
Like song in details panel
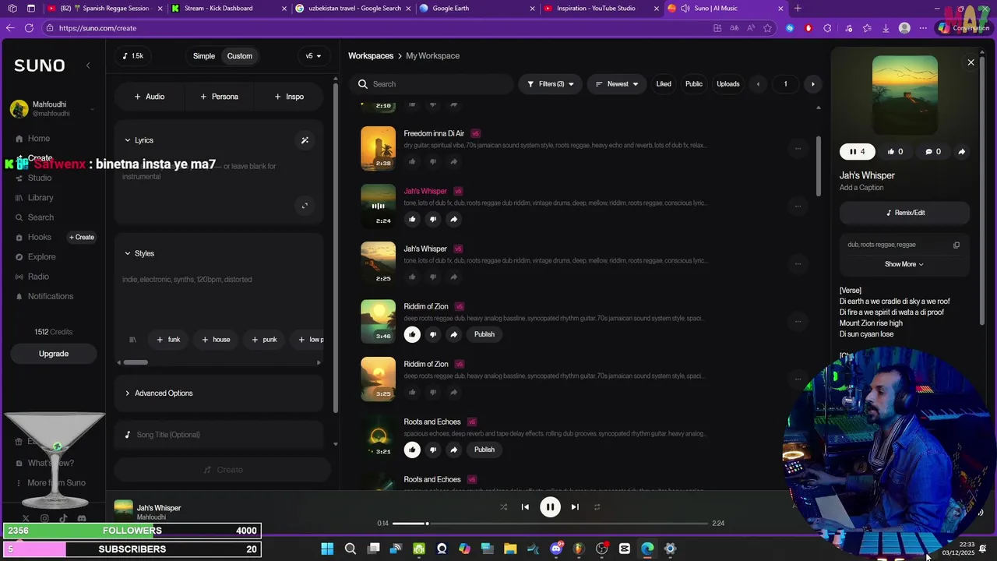coord(895,152)
